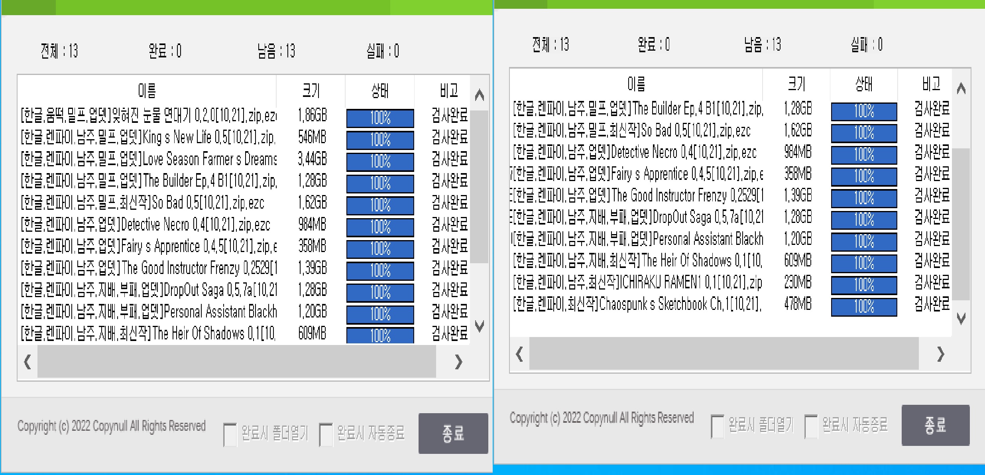Select the ICHIRAKU RAMEN1 0.1 row in right window
Image resolution: width=985 pixels, height=475 pixels.
[x=638, y=283]
